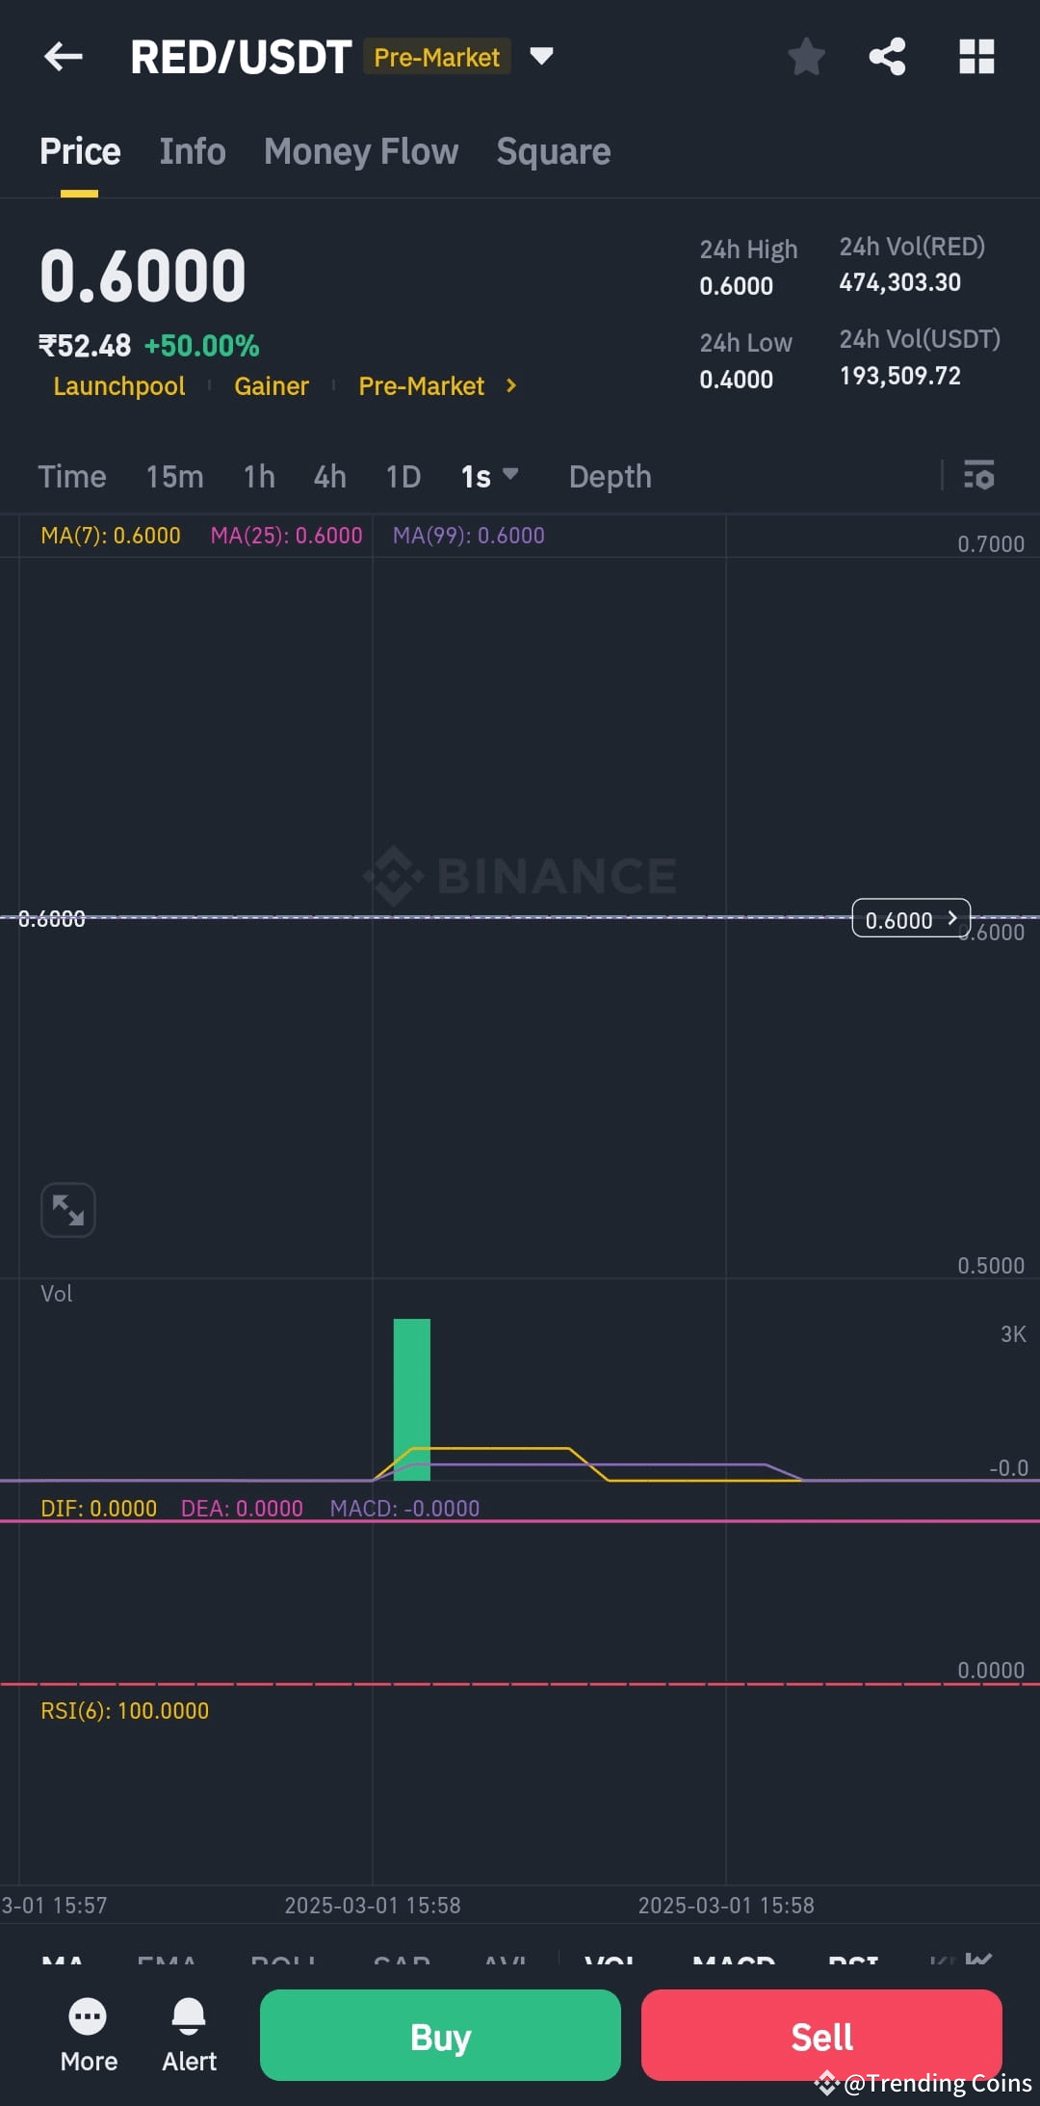The image size is (1040, 2106).
Task: Open the Money Flow tab
Action: click(x=361, y=151)
